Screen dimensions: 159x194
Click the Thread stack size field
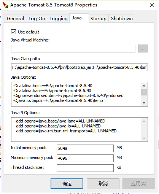coord(85,168)
